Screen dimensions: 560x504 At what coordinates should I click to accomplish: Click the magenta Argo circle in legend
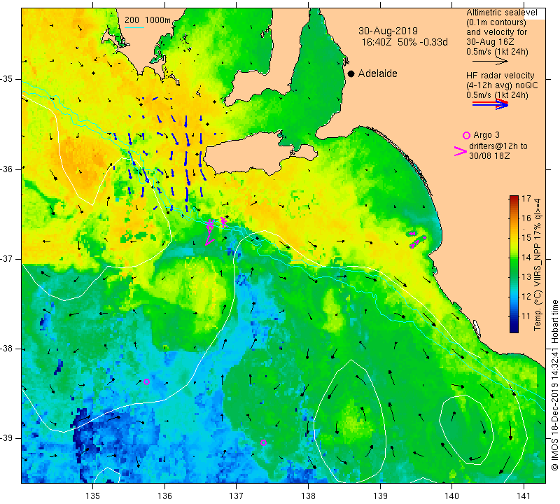click(x=466, y=135)
